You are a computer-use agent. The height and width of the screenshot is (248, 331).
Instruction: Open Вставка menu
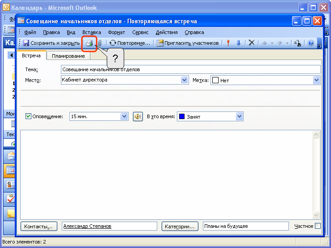(92, 32)
